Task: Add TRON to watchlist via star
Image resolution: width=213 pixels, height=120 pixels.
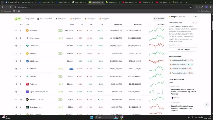Action: (x=16, y=84)
